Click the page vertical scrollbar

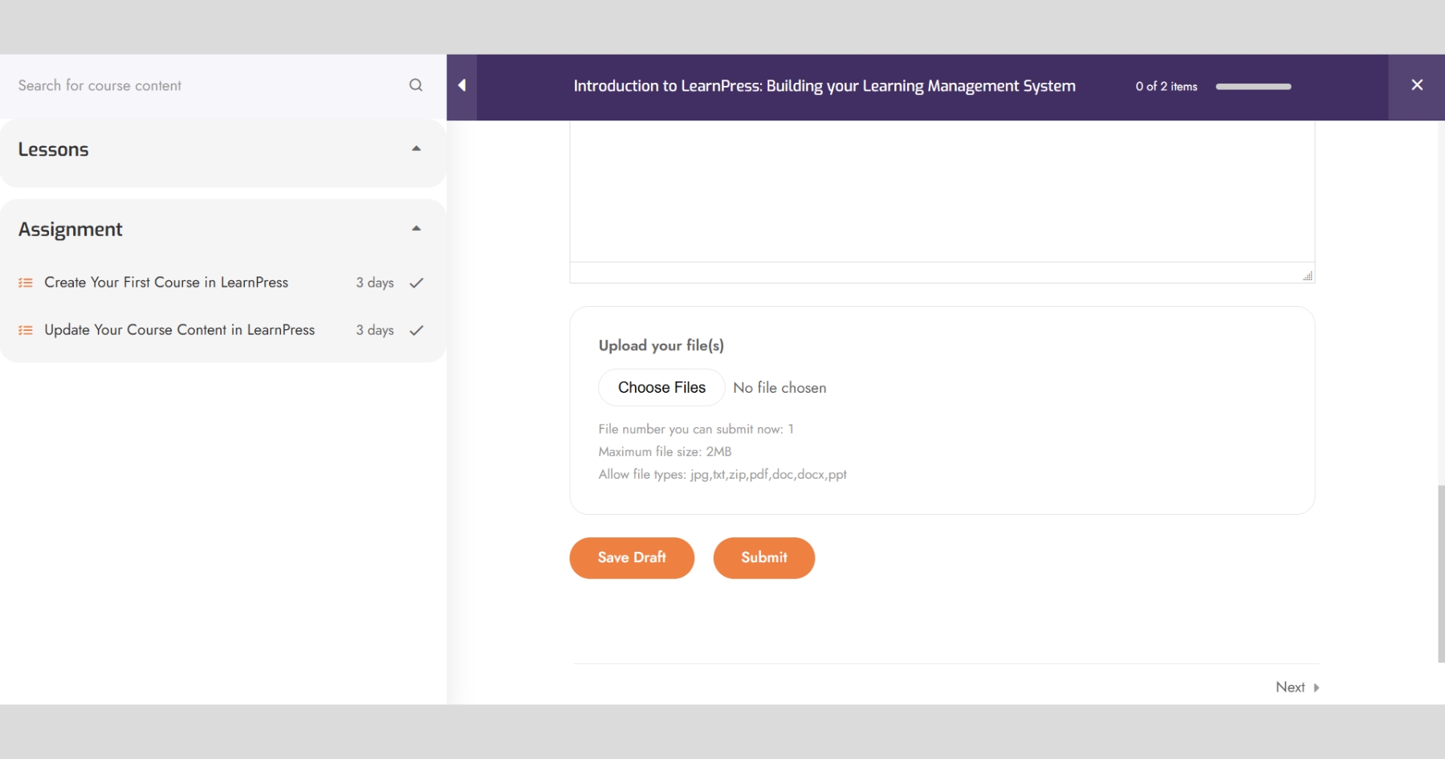pyautogui.click(x=1441, y=573)
